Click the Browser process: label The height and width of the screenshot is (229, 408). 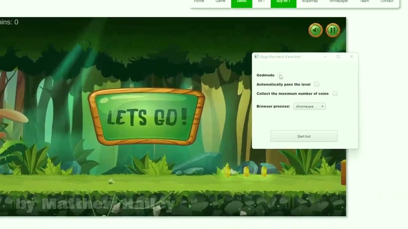pyautogui.click(x=273, y=106)
